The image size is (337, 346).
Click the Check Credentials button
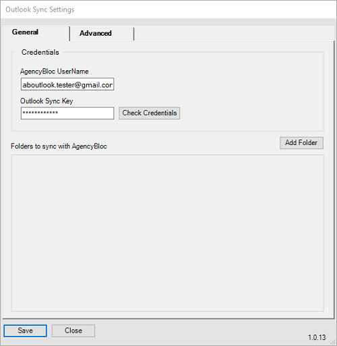150,113
